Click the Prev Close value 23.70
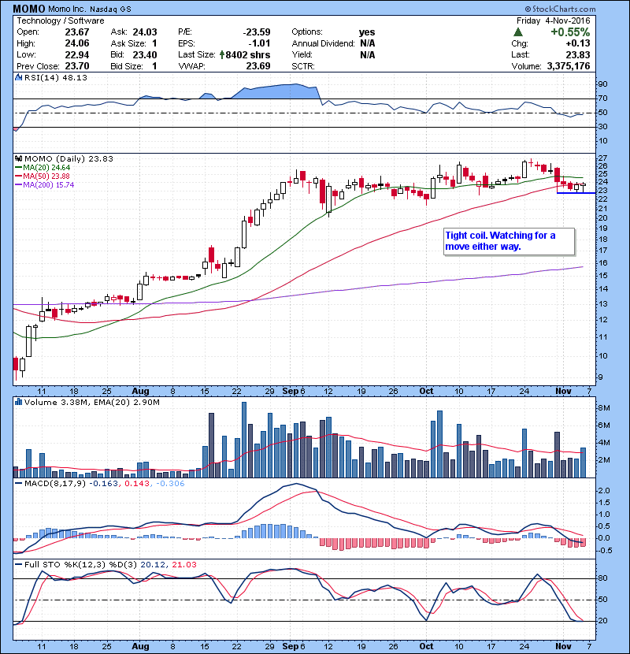 click(x=77, y=66)
